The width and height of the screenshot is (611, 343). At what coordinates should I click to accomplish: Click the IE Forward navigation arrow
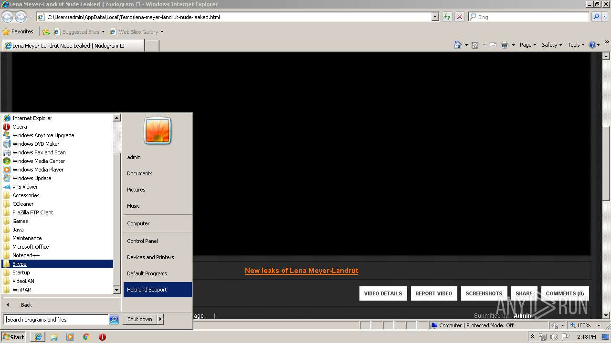[21, 17]
